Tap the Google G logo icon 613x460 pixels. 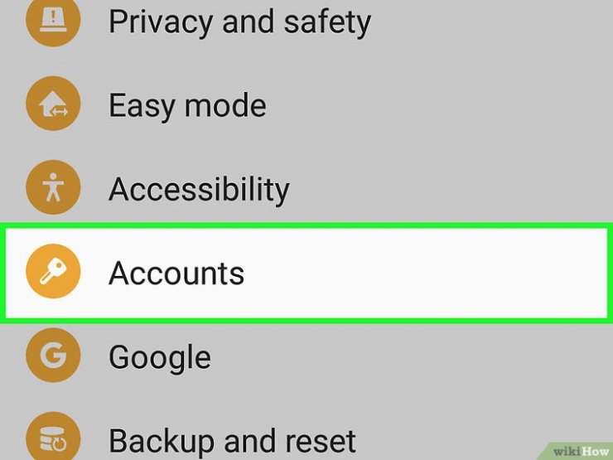(x=53, y=356)
